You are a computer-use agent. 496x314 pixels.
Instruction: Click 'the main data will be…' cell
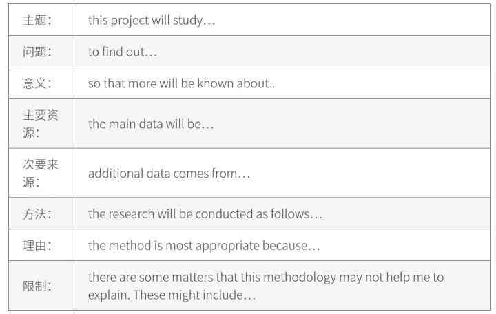282,123
